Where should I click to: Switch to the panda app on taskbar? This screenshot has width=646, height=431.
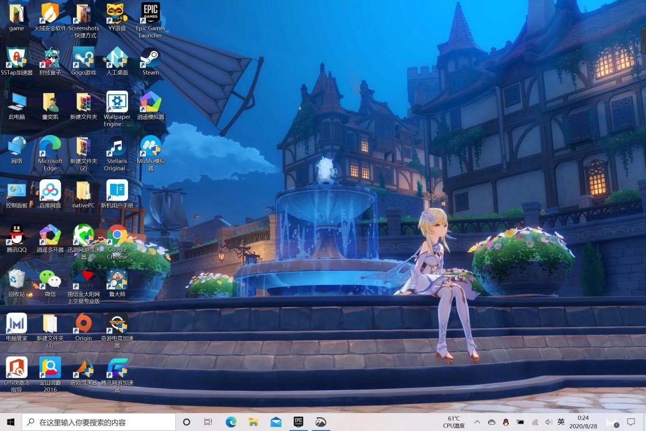click(320, 422)
